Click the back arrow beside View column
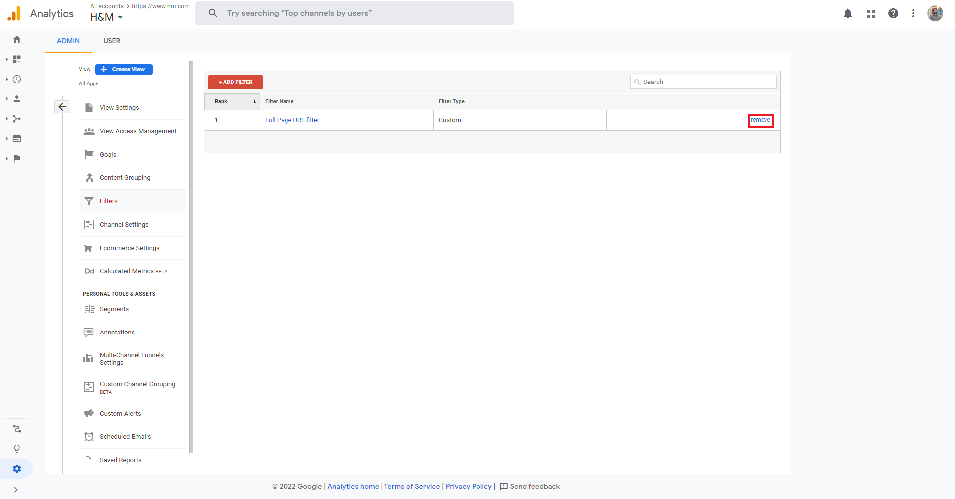Viewport: 955px width, 499px height. [x=62, y=107]
